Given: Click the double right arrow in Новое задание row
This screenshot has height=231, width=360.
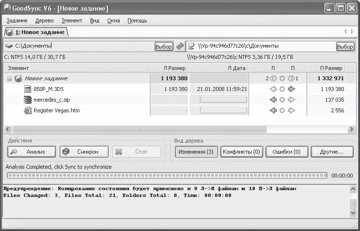Looking at the screenshot, I should coord(291,78).
